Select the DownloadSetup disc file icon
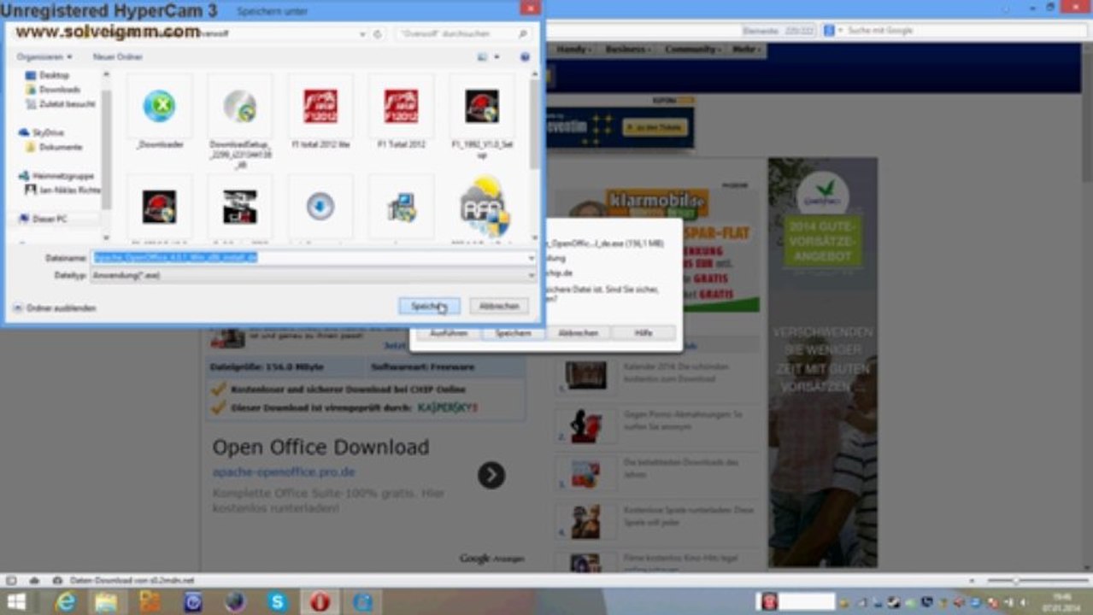The width and height of the screenshot is (1093, 615). click(x=240, y=107)
